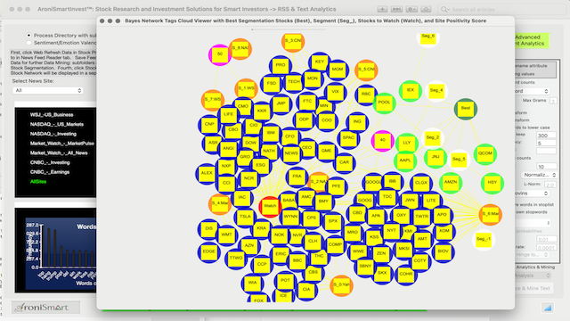Viewport: 570px width, 321px height.
Task: Click the red Watch node
Action: 270,206
